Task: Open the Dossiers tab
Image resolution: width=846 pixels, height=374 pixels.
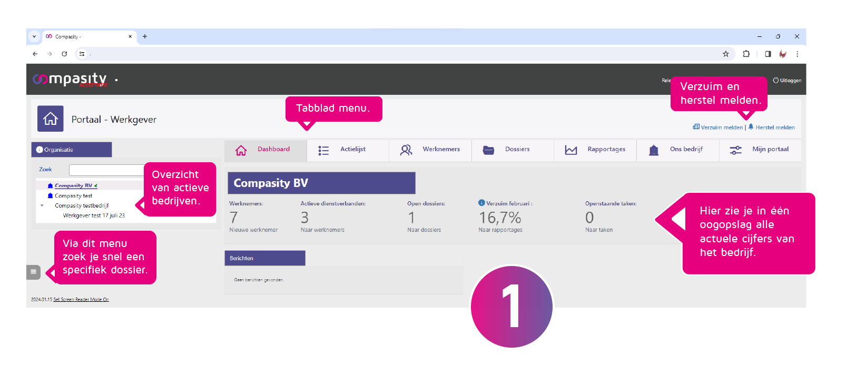Action: (x=513, y=150)
